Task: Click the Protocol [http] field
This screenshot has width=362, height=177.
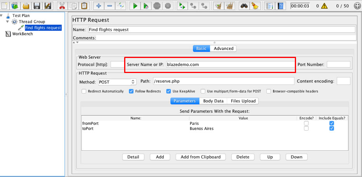Action: (118, 65)
